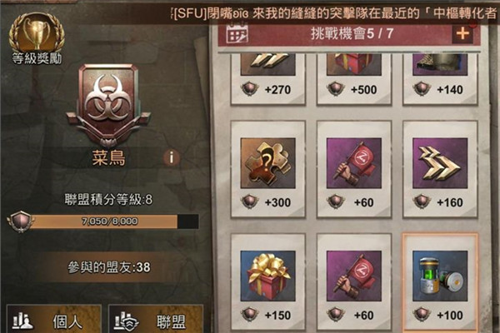Select the +270 reward card at top
The width and height of the screenshot is (500, 333).
[267, 79]
